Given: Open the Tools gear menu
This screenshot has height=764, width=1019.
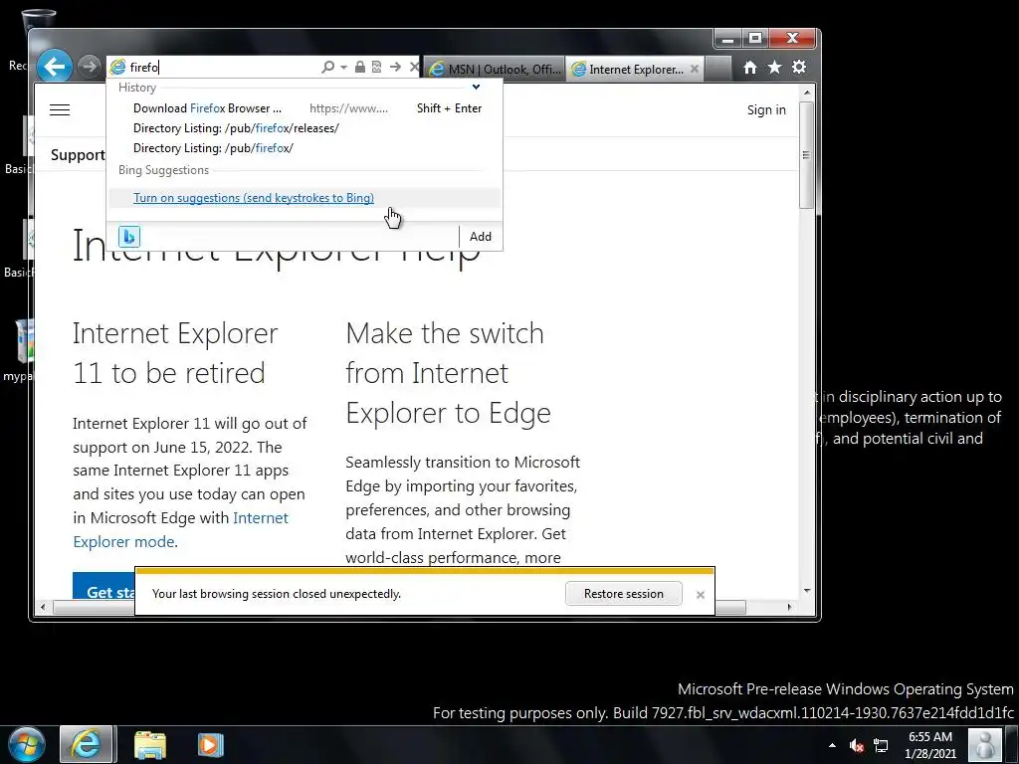Looking at the screenshot, I should 799,67.
